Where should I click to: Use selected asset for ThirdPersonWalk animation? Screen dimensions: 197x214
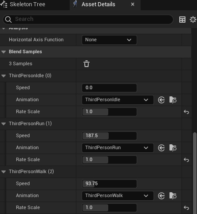coord(161,196)
